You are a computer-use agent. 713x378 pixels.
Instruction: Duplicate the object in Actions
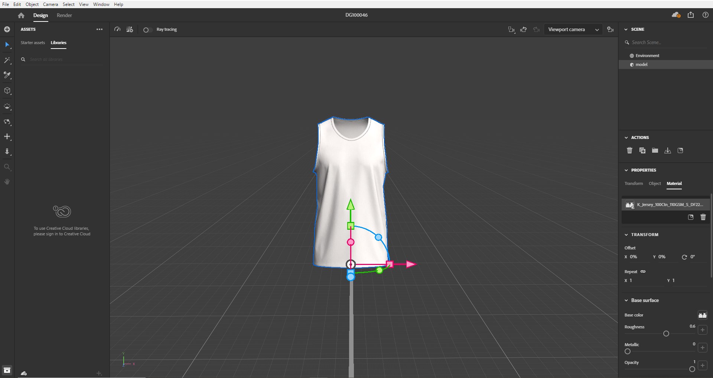642,150
